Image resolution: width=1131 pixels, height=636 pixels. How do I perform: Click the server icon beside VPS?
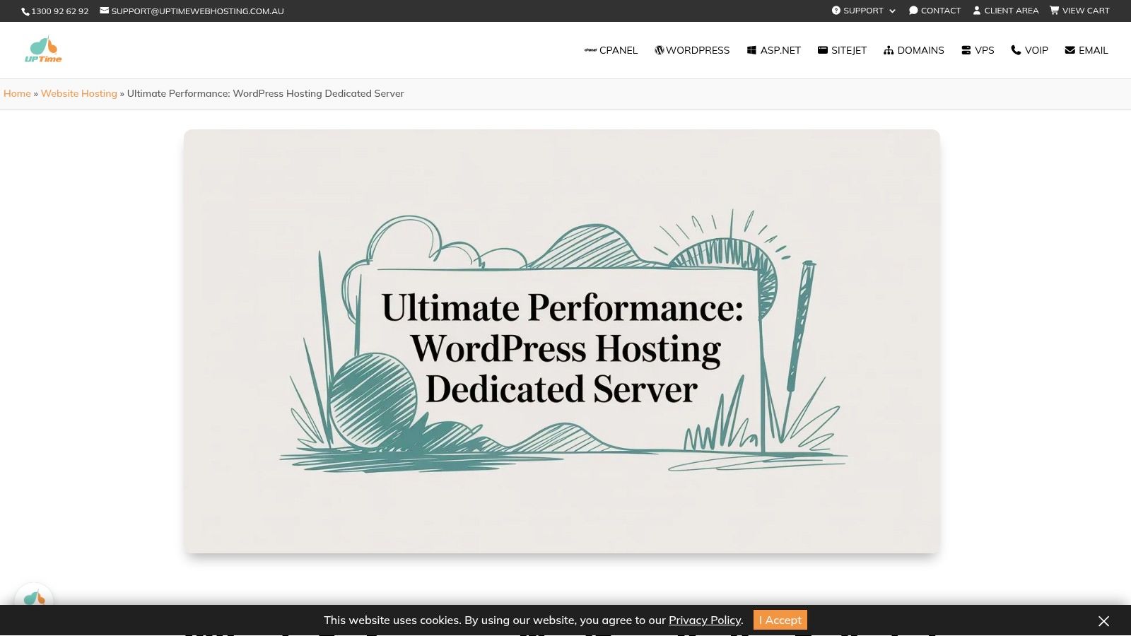click(966, 50)
